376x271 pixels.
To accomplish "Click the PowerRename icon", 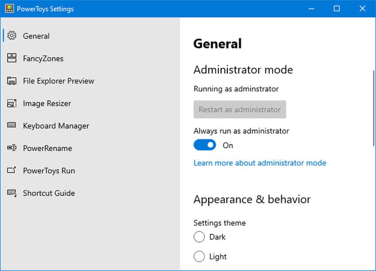I will (12, 148).
